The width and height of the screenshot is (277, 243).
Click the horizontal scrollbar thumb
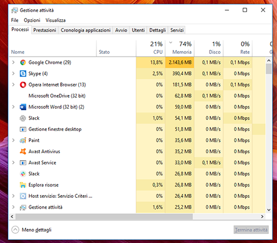104,217
